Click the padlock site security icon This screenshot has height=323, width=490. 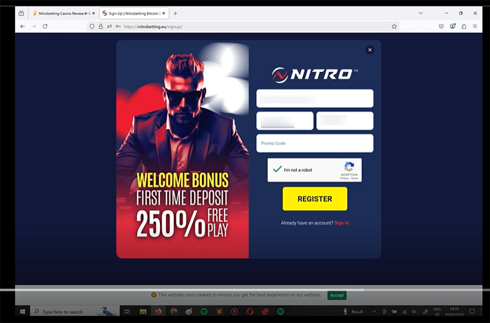100,26
